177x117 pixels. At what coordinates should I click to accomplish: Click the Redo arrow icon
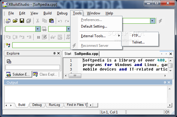pyautogui.click(x=67, y=21)
